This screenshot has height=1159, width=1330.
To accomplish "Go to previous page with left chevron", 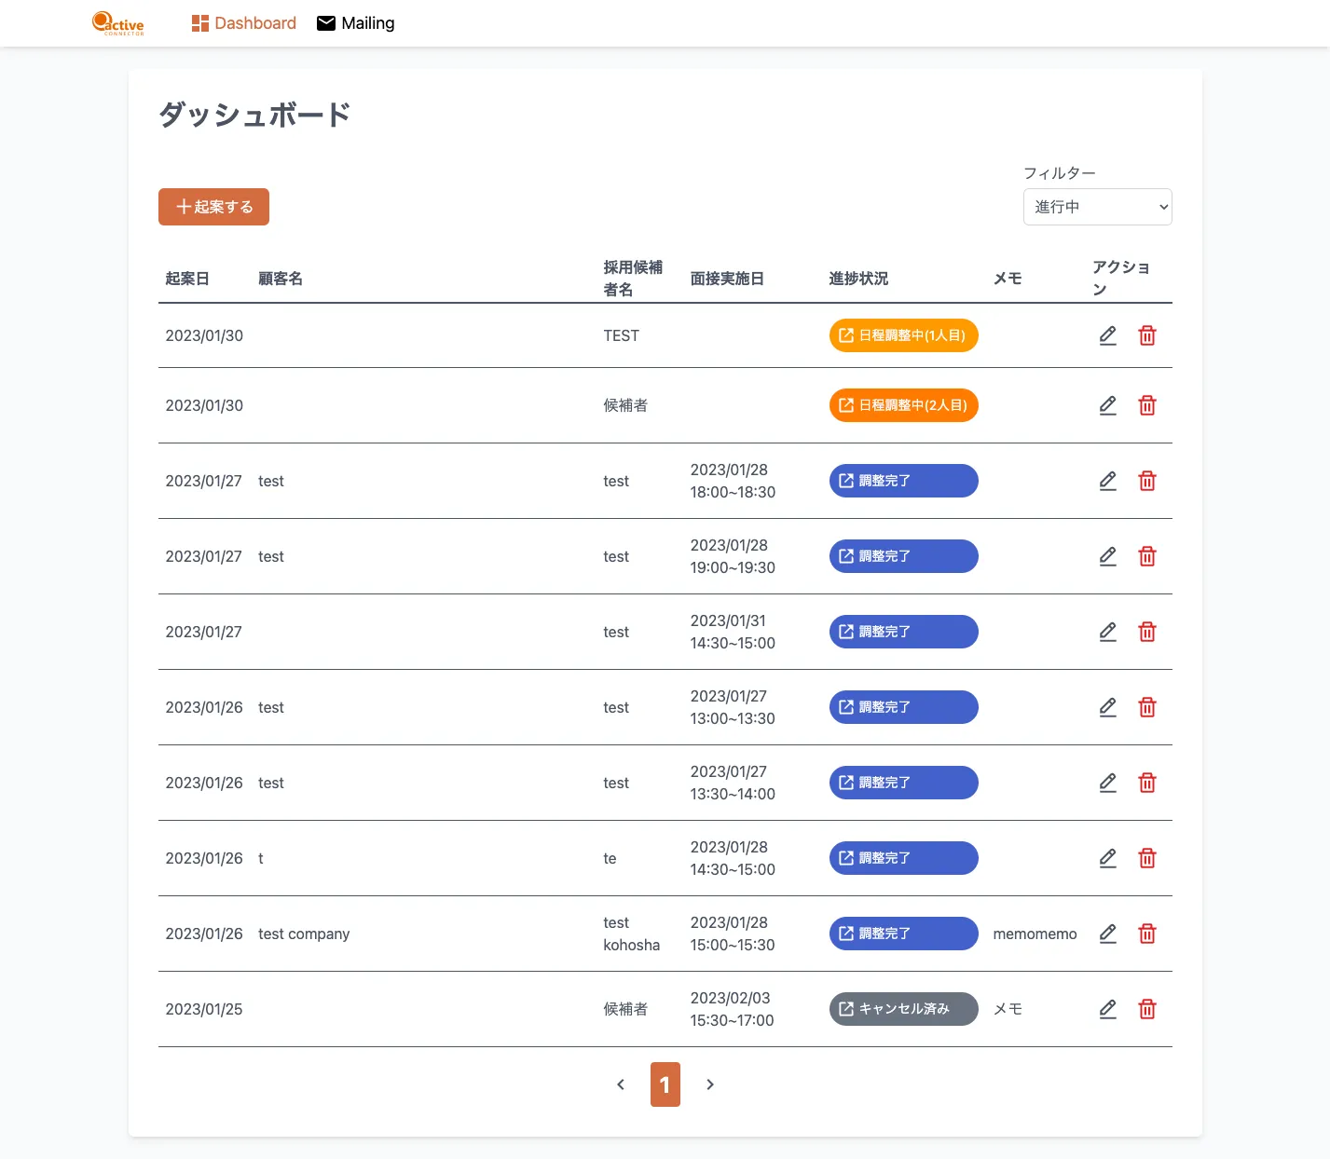I will 621,1084.
